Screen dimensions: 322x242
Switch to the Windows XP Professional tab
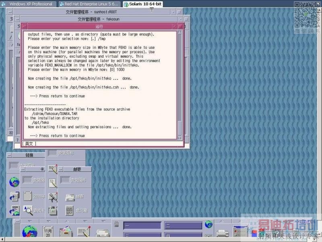coord(31,4)
